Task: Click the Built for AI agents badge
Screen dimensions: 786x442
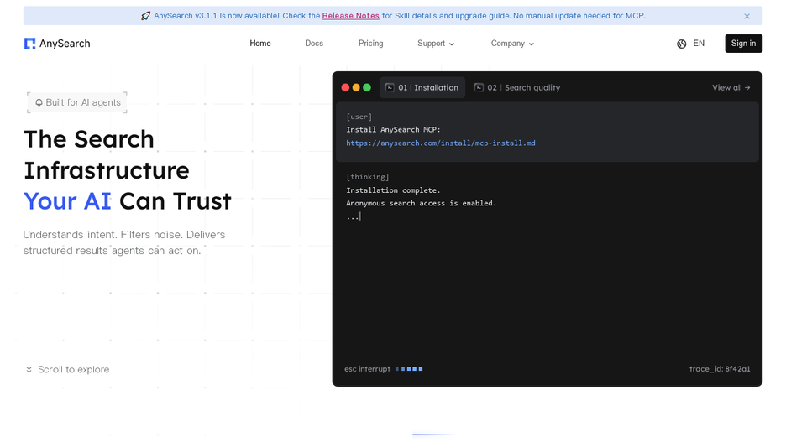Action: point(77,102)
